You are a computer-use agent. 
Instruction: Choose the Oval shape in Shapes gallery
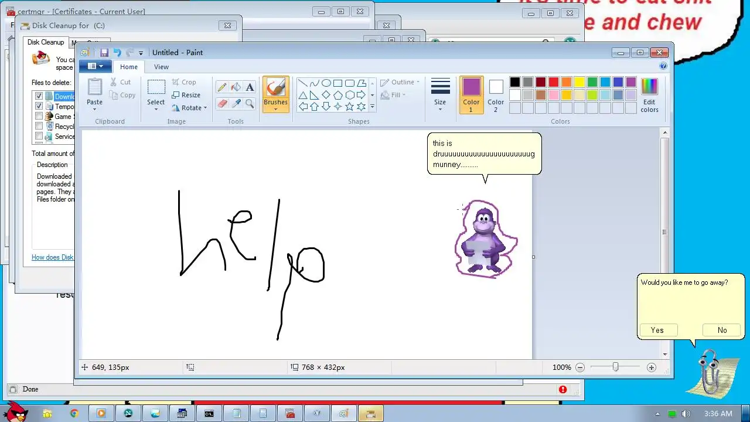326,83
